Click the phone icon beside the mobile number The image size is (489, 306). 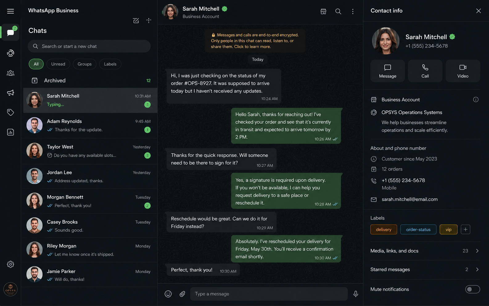[374, 181]
